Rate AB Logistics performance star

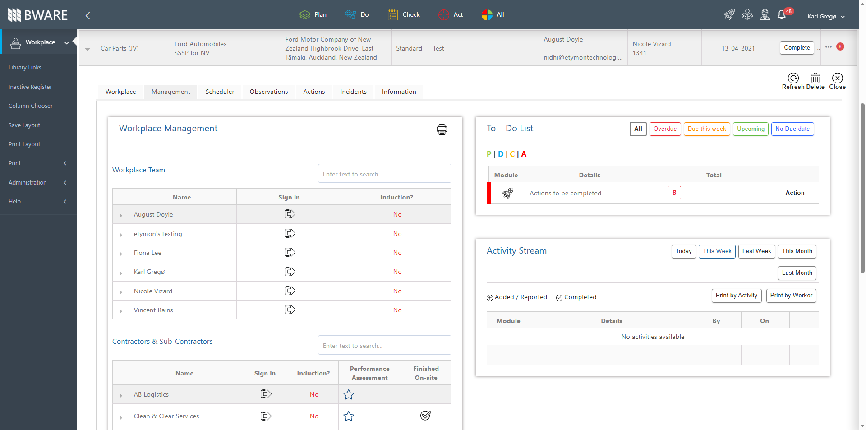tap(349, 395)
